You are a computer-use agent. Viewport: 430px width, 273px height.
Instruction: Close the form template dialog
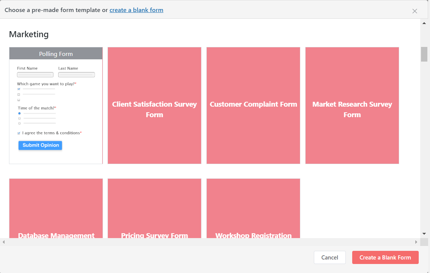[415, 11]
